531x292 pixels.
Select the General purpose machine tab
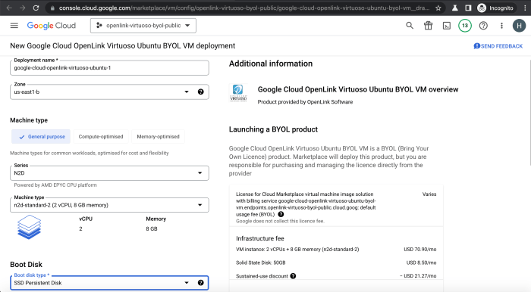pos(41,137)
